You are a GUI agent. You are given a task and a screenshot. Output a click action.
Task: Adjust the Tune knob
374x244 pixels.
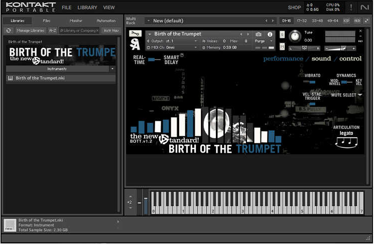click(295, 37)
